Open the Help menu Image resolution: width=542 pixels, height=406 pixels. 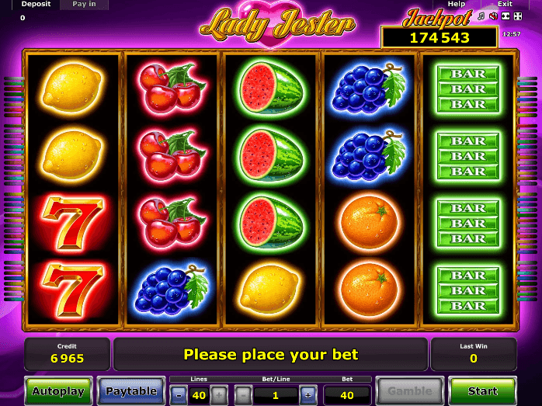457,4
